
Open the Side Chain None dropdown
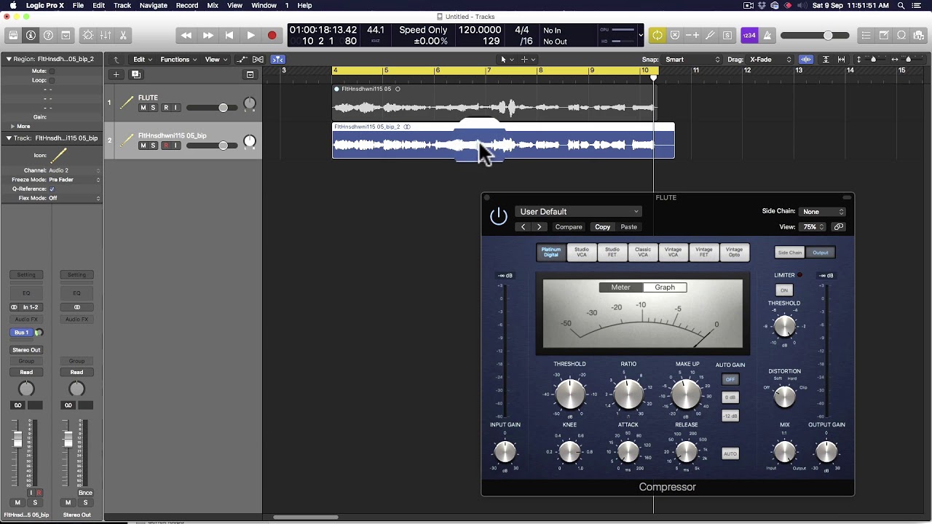pos(823,212)
